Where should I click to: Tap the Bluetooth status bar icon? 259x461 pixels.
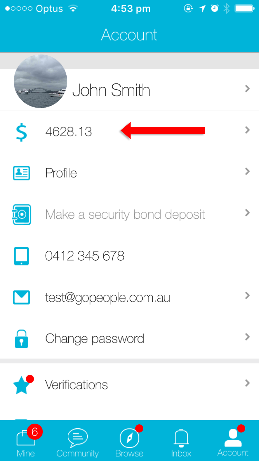[x=226, y=9]
